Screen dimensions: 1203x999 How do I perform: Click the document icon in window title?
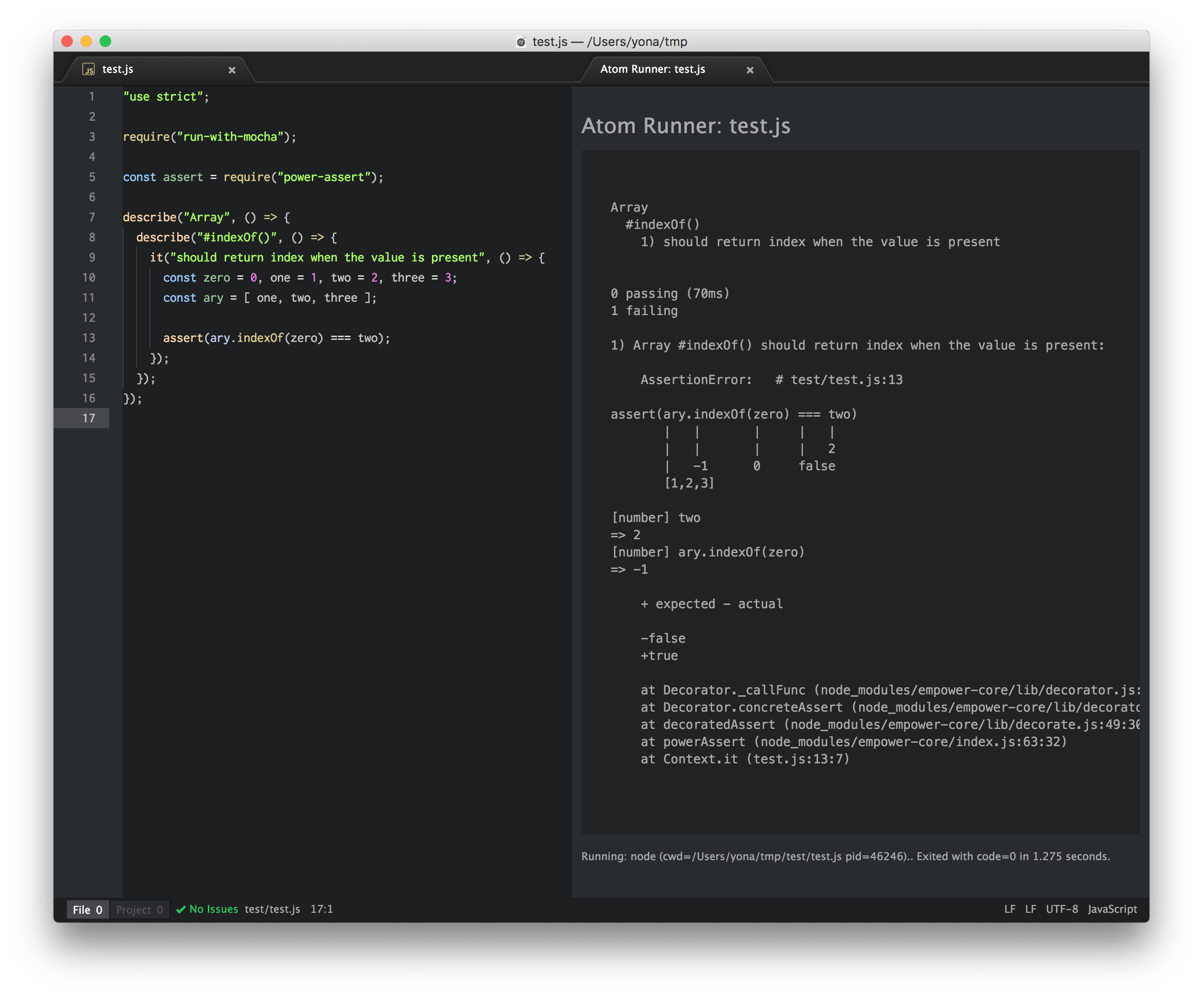(x=521, y=42)
